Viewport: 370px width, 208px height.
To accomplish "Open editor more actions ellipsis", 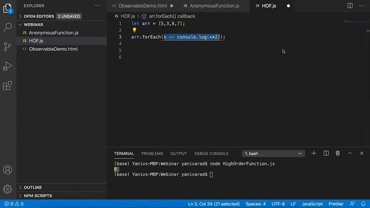I will pos(362,6).
